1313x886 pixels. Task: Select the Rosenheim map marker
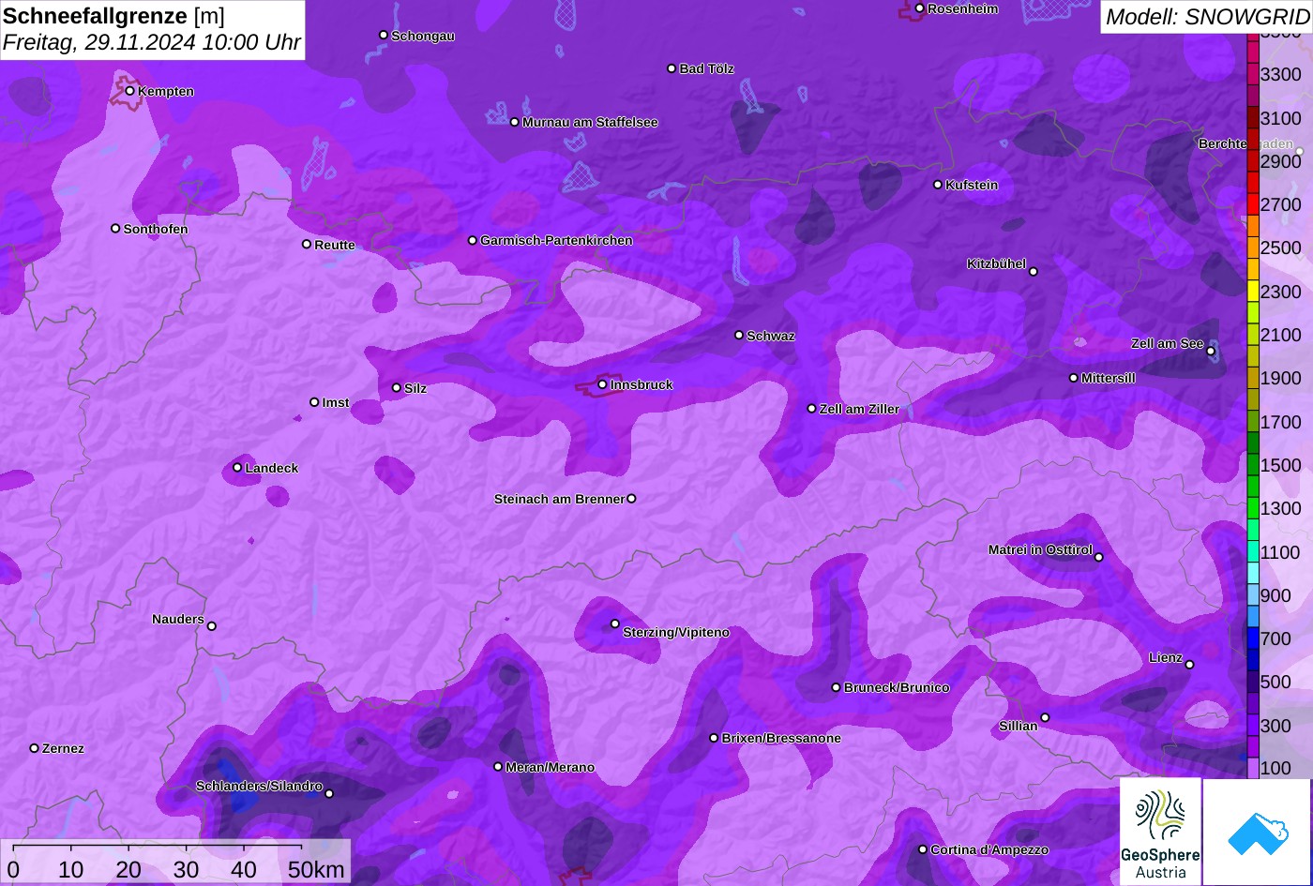pyautogui.click(x=919, y=8)
